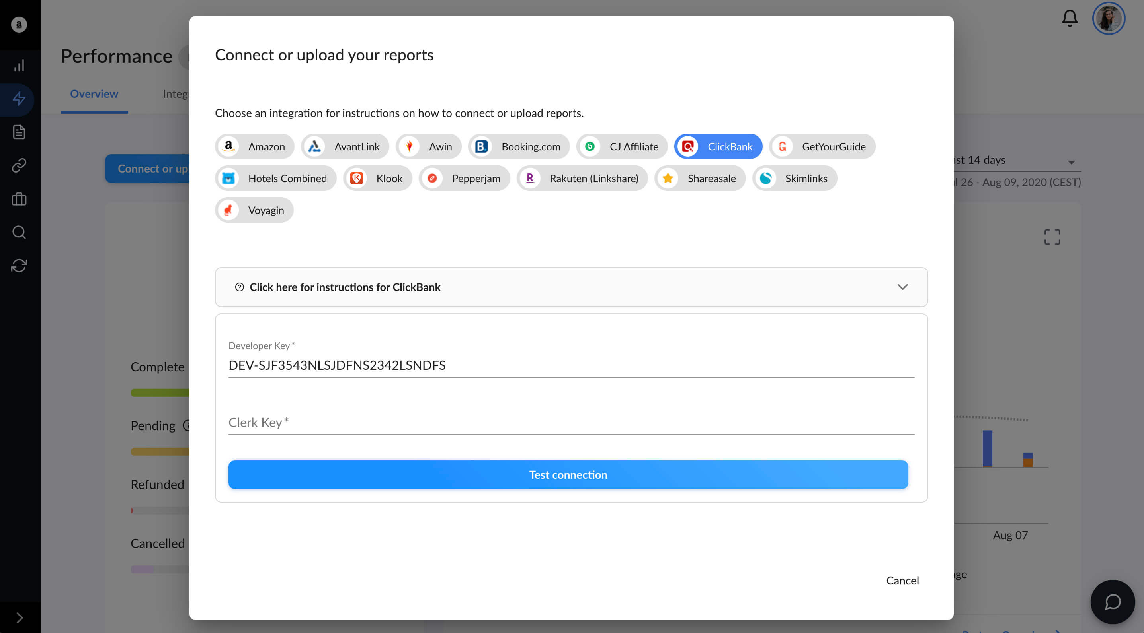Select the AvantLink integration chip
The image size is (1144, 633).
pyautogui.click(x=345, y=146)
